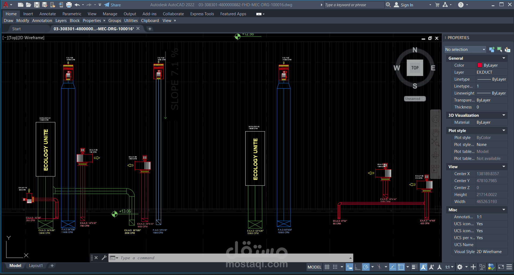
Task: Open the Sign In dropdown arrow
Action: 430,5
